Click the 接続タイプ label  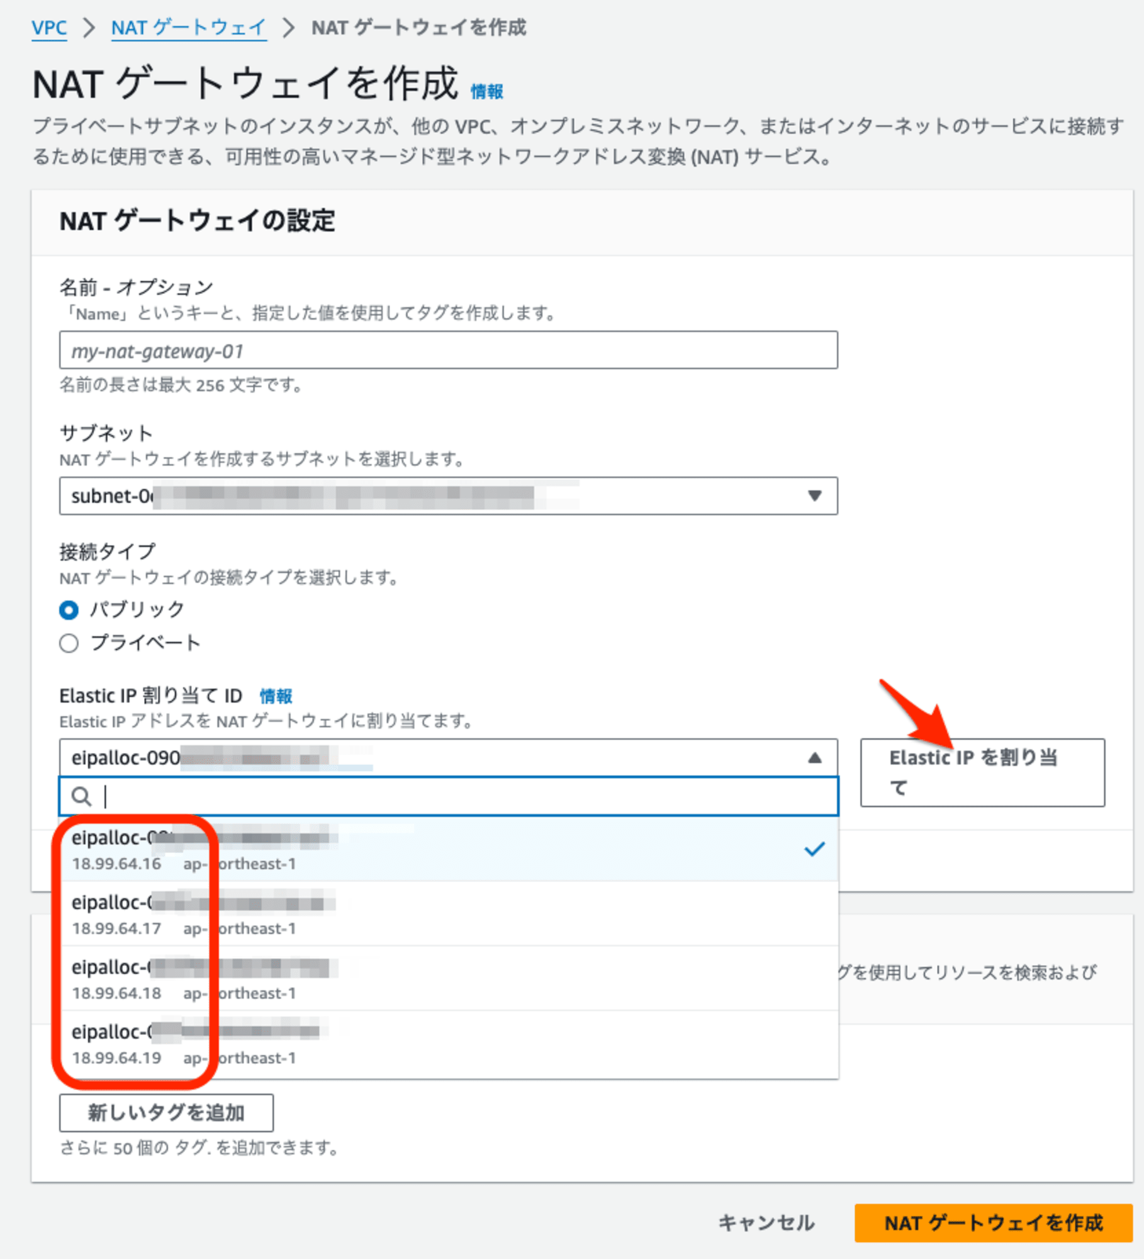(107, 551)
